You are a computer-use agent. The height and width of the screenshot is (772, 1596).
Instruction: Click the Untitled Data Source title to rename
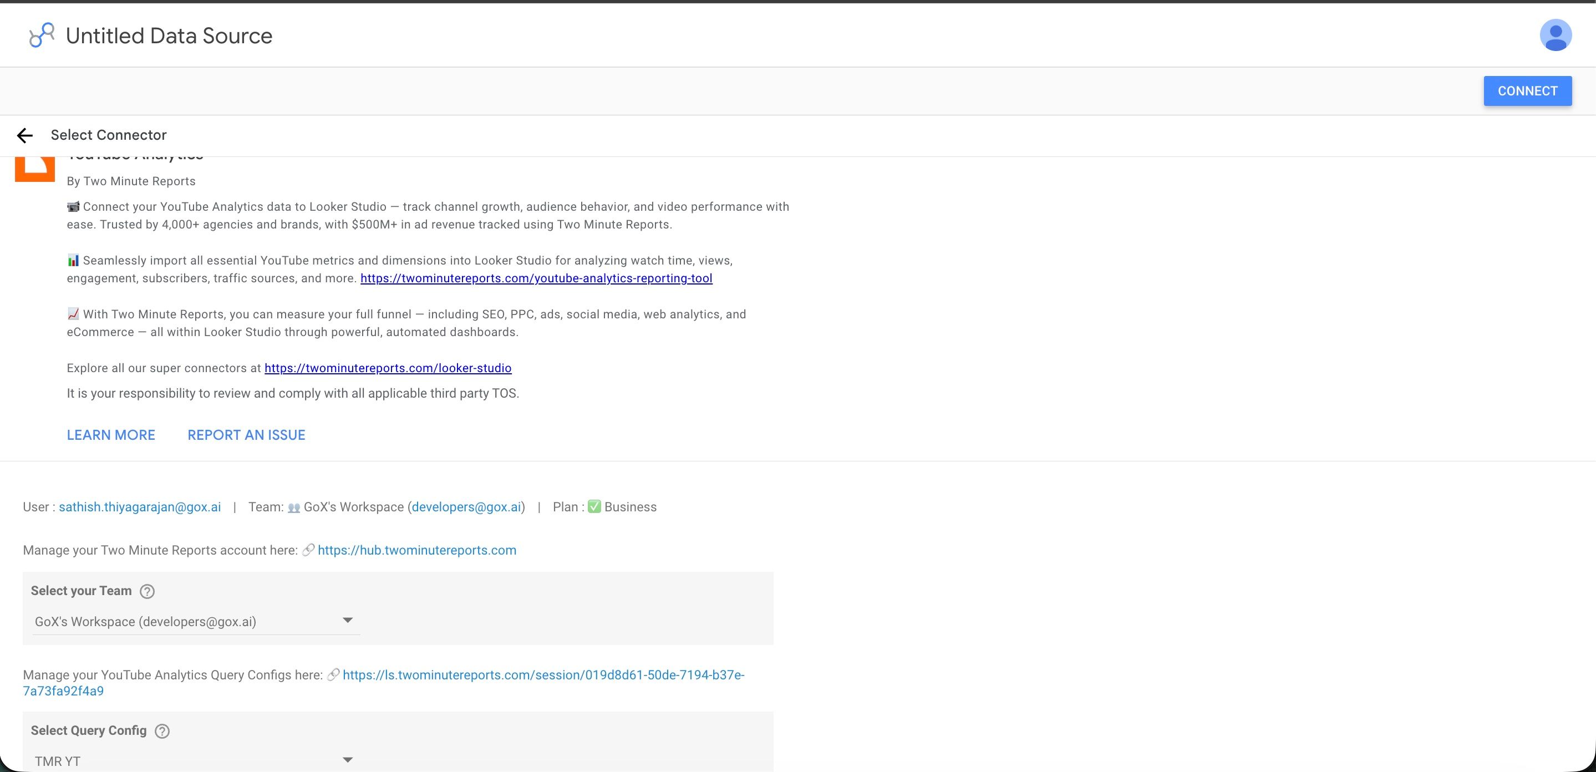(169, 35)
